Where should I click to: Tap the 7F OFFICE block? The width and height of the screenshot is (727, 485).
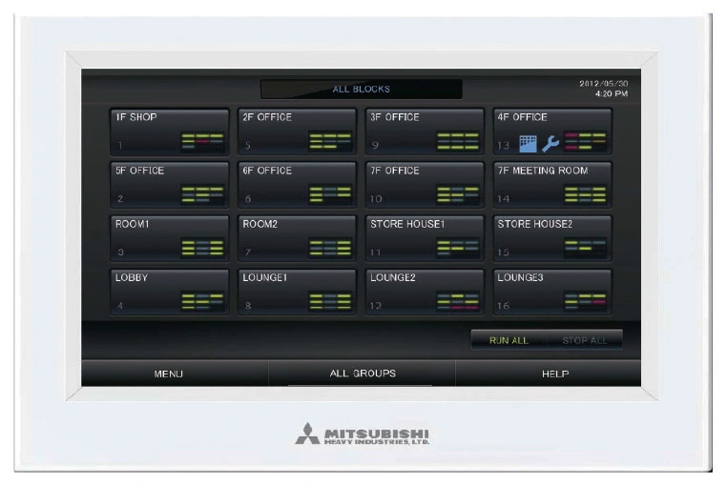tap(425, 185)
